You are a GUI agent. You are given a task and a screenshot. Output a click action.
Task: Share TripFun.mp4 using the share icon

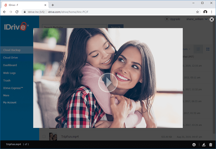[194, 145]
